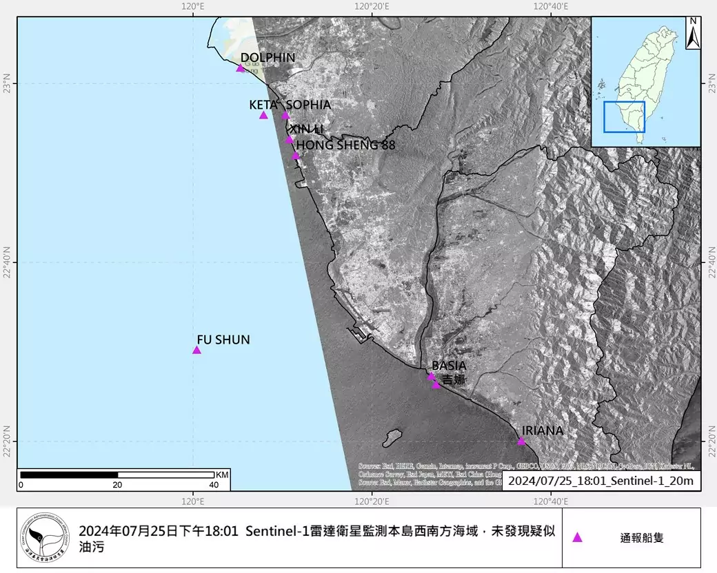Click the legend purple triangle symbol
717x573 pixels.
(578, 537)
